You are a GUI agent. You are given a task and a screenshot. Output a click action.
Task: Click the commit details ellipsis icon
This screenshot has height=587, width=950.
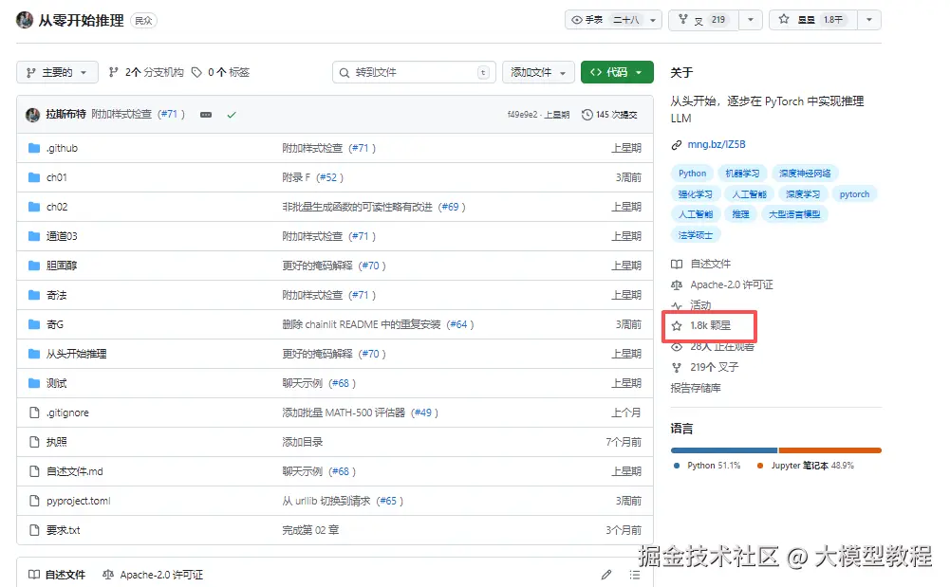(206, 115)
